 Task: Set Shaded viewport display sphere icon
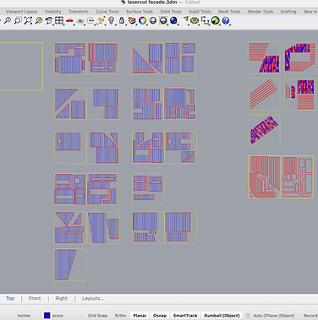[x=153, y=20]
